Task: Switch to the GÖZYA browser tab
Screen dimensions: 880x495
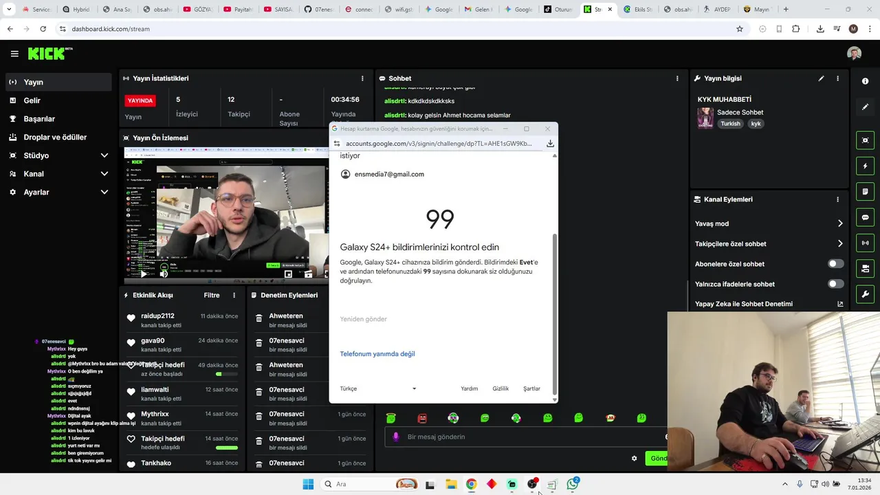Action: coord(198,10)
